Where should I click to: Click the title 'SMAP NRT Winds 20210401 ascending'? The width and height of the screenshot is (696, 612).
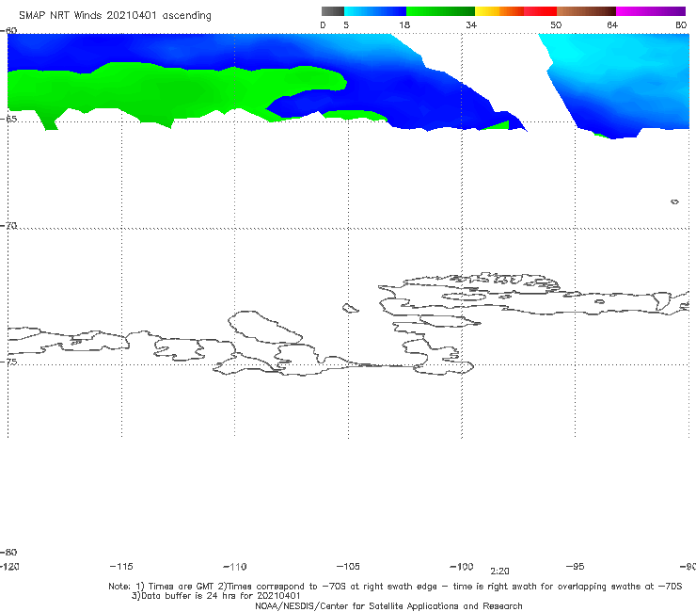click(115, 15)
